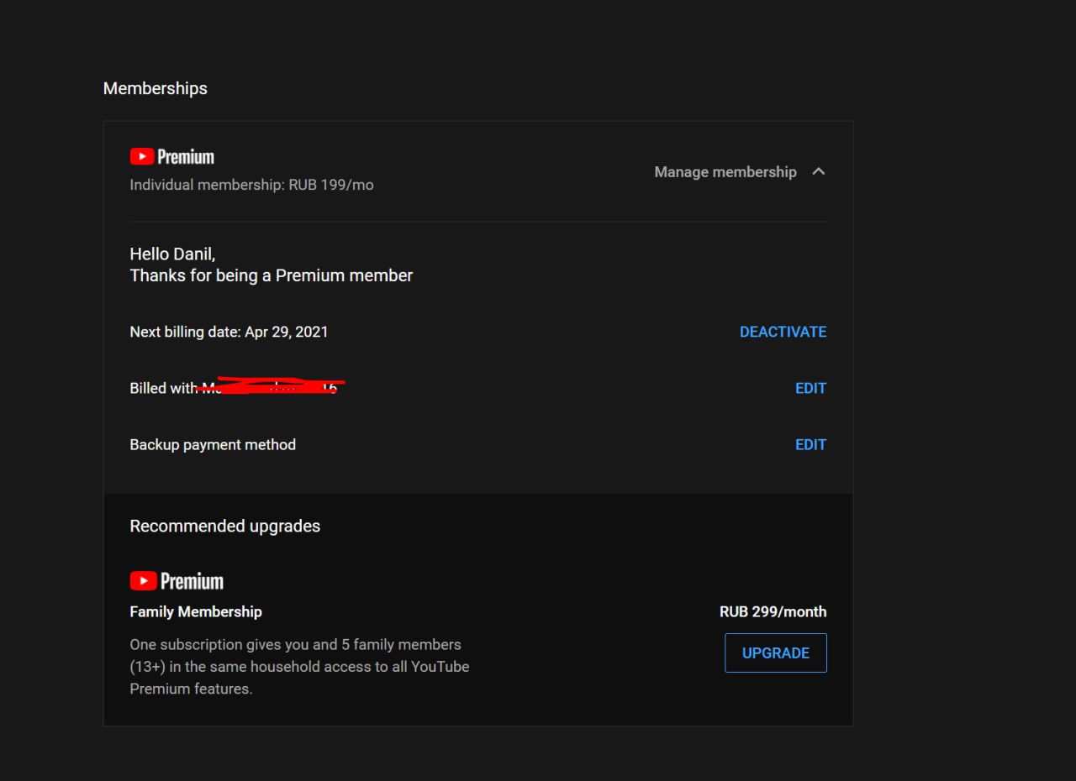
Task: Edit the Billed with payment method
Action: [x=810, y=388]
